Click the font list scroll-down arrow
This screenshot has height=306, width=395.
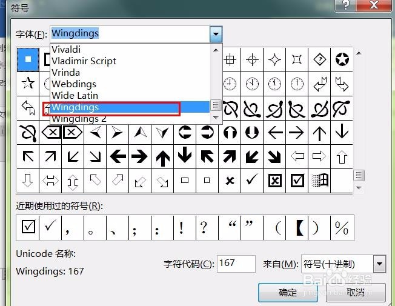coord(216,118)
